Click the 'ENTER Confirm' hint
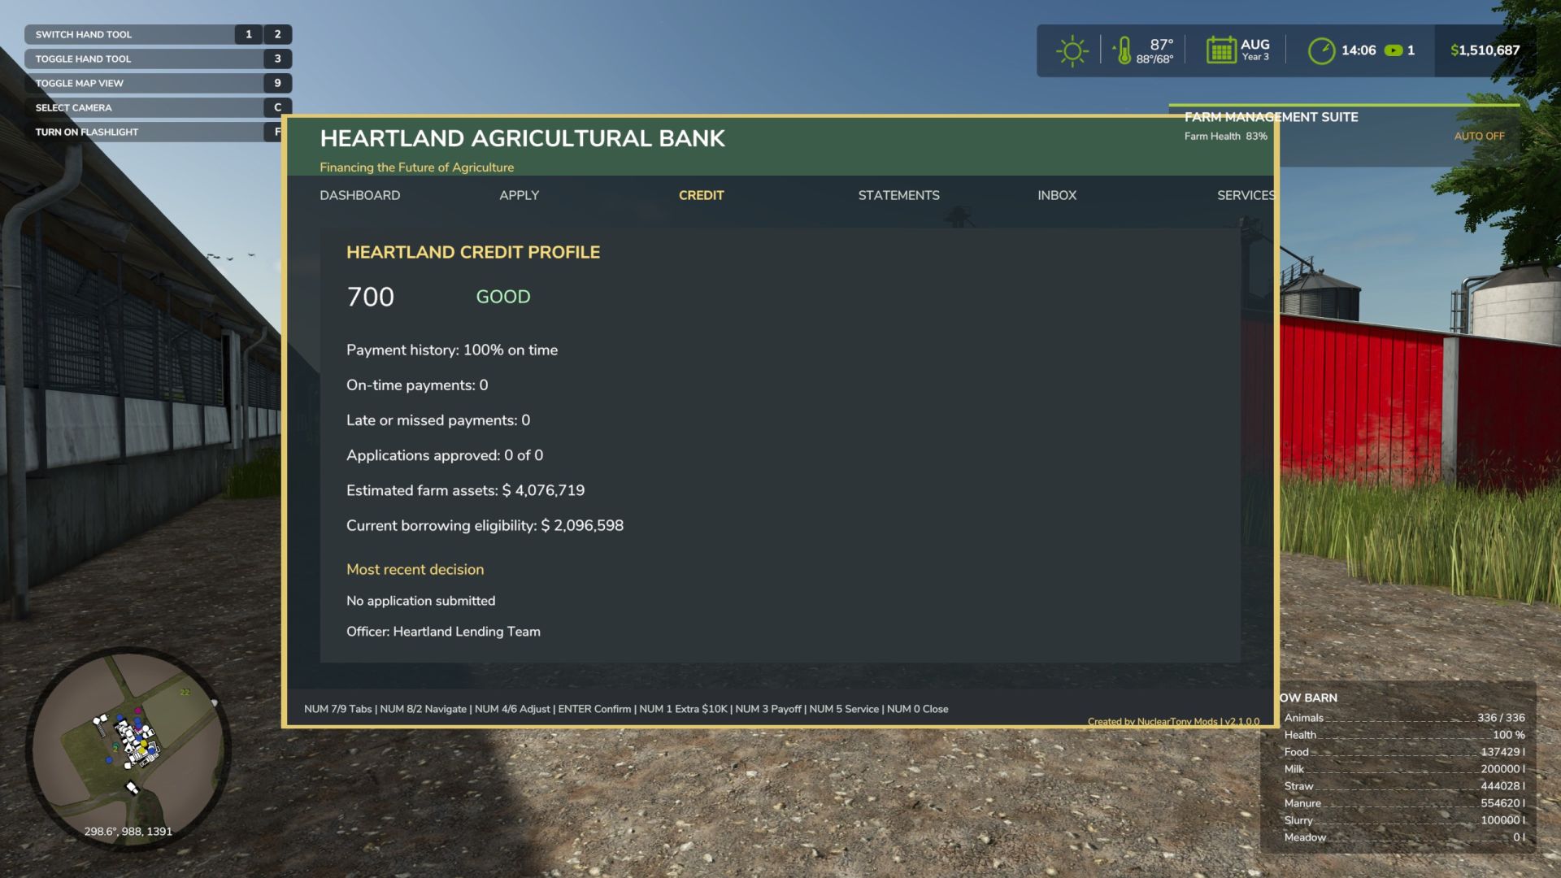The image size is (1561, 878). (594, 709)
